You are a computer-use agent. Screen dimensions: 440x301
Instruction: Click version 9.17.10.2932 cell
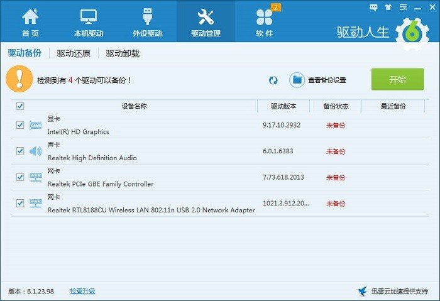282,125
